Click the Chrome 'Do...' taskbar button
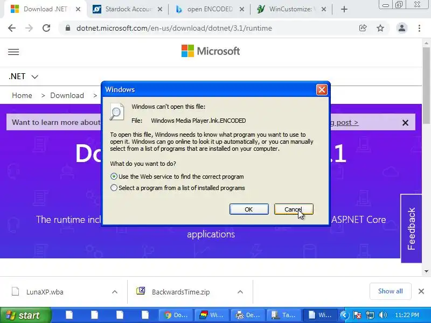Screen dimensions: 431x323 pyautogui.click(x=176, y=315)
